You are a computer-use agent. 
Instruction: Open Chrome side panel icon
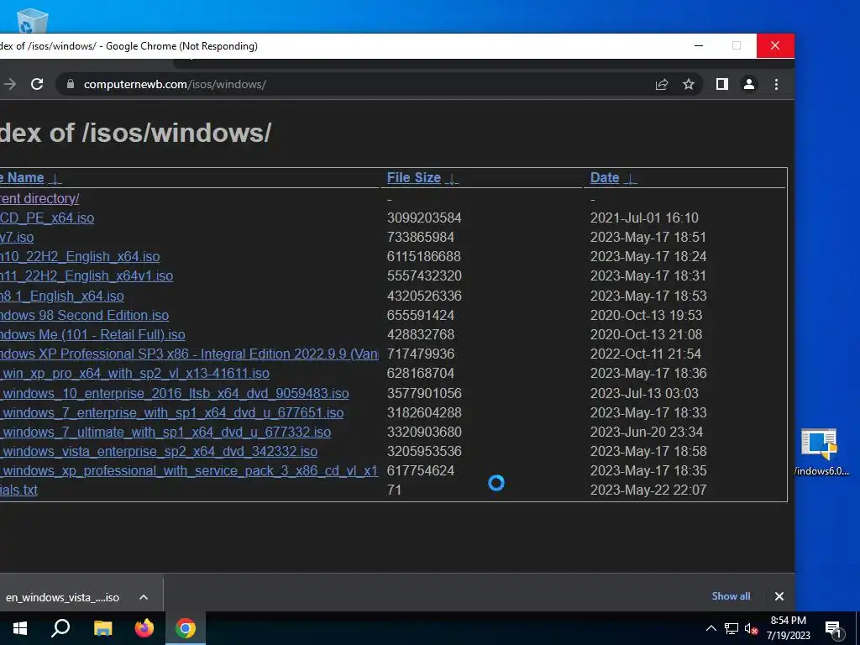(721, 84)
